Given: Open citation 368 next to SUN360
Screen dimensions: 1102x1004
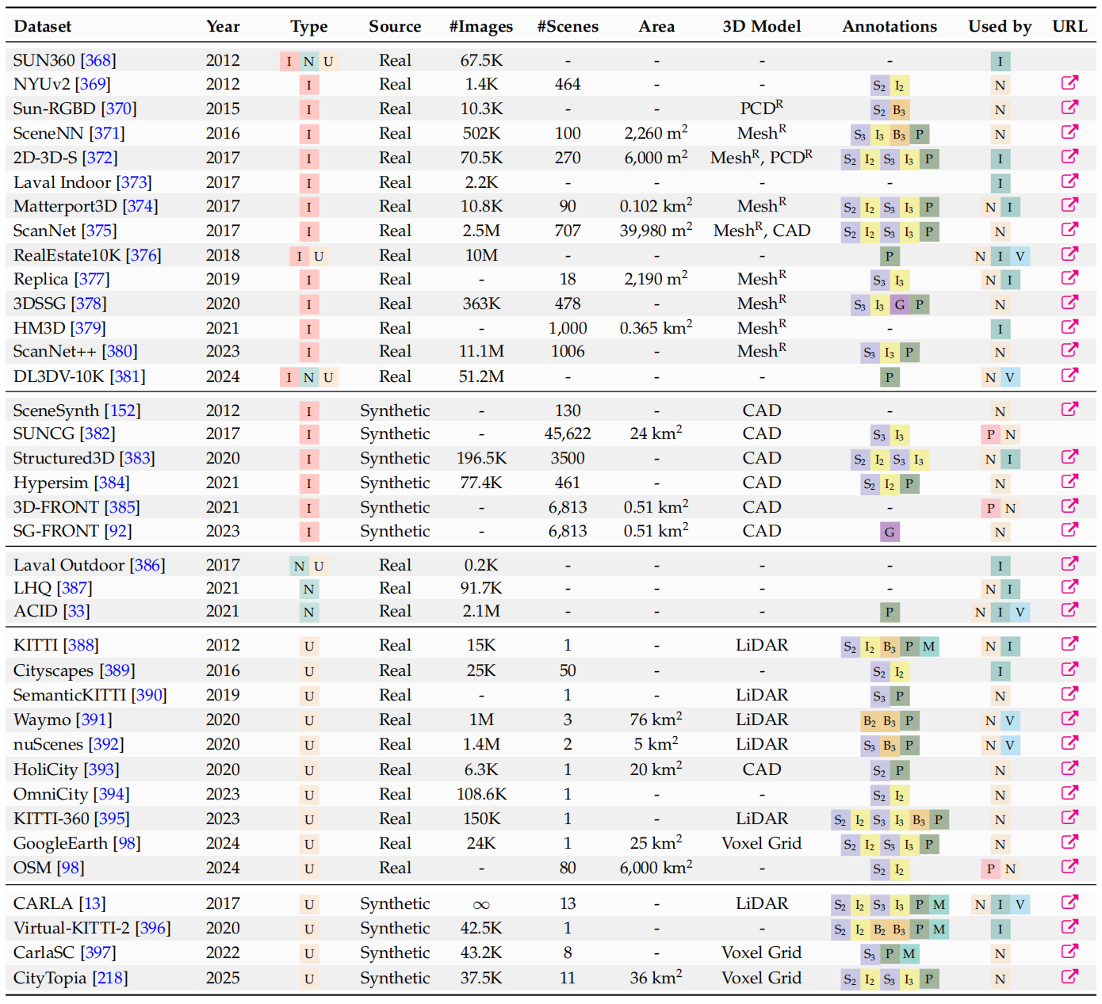Looking at the screenshot, I should pos(98,60).
